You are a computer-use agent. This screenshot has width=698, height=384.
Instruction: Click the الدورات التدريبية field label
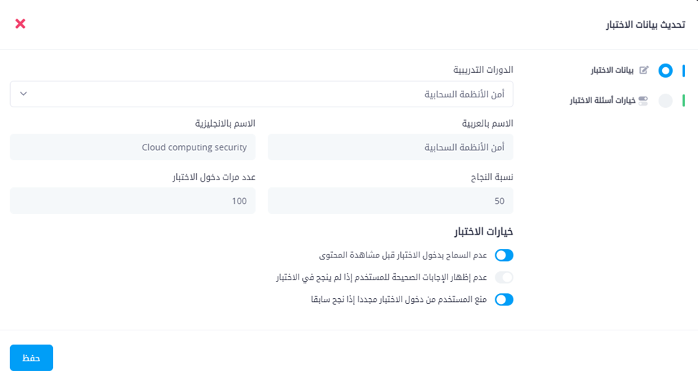tap(483, 70)
